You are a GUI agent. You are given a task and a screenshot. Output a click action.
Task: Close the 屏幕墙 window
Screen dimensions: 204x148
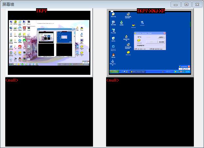(x=197, y=5)
